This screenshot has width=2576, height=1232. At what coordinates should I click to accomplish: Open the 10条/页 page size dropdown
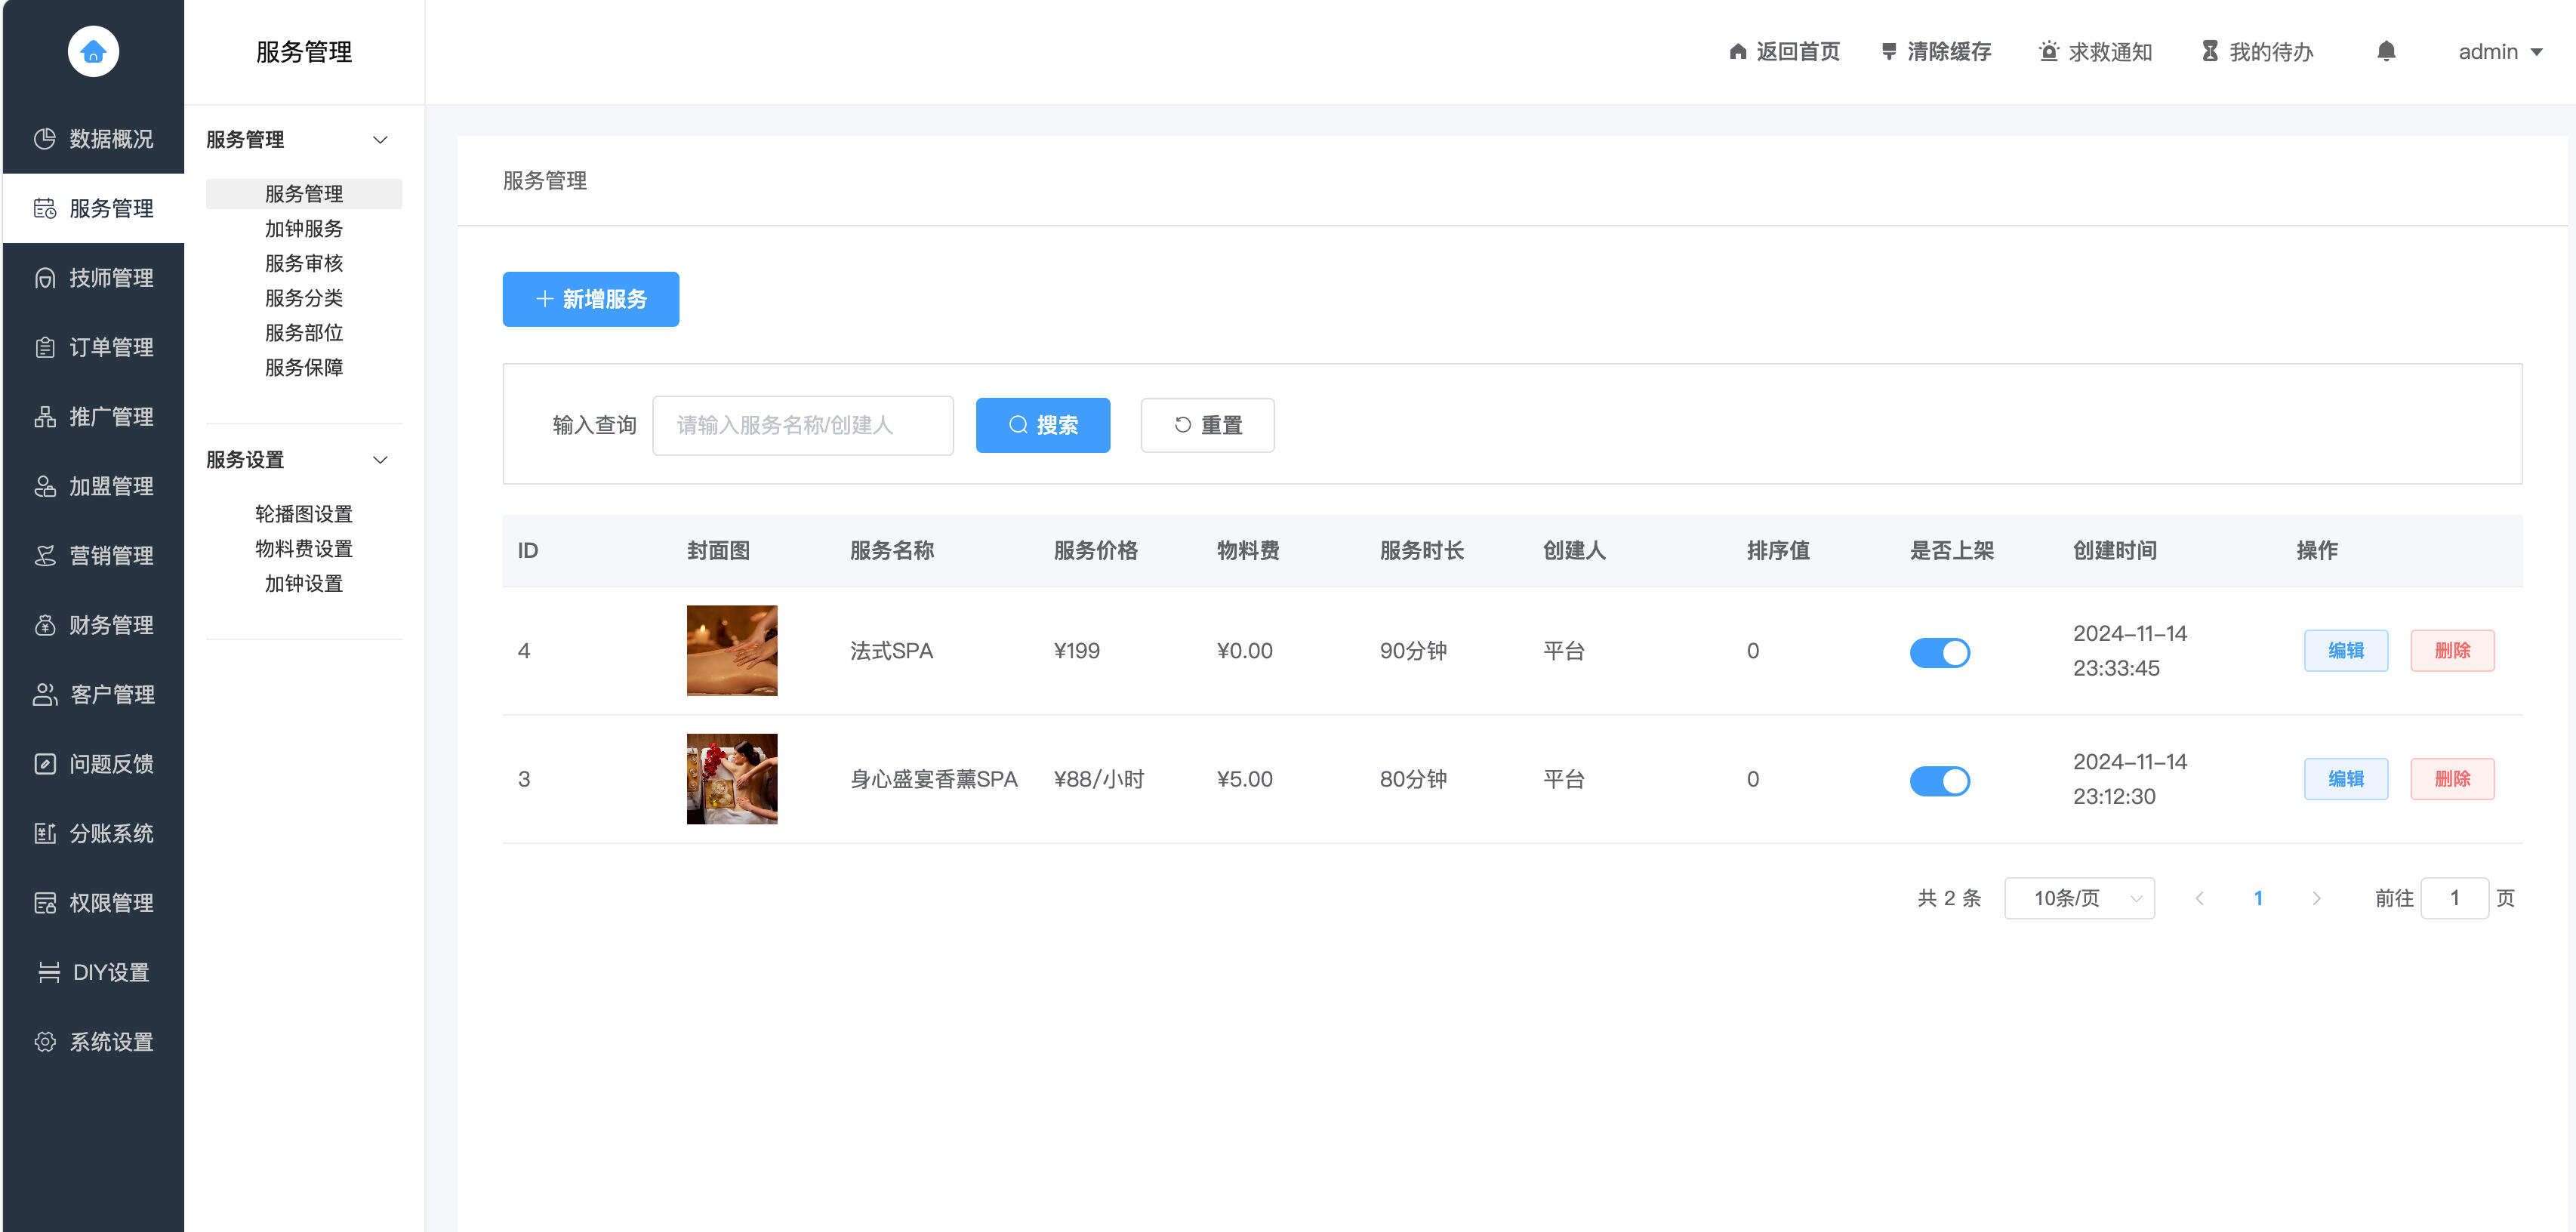click(2079, 898)
